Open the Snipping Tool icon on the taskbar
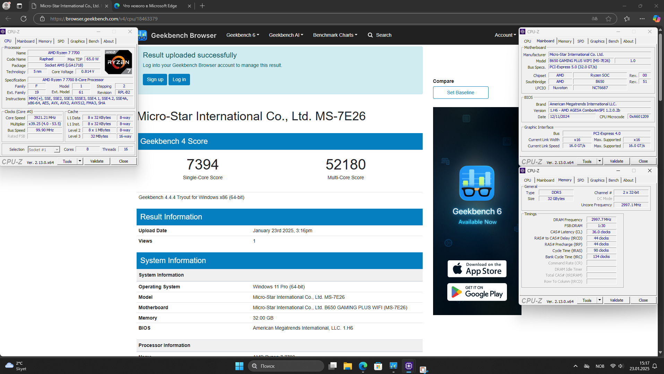 click(x=424, y=369)
